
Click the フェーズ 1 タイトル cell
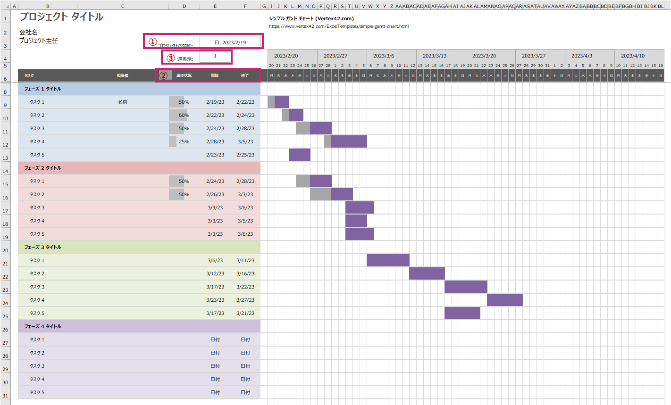42,89
